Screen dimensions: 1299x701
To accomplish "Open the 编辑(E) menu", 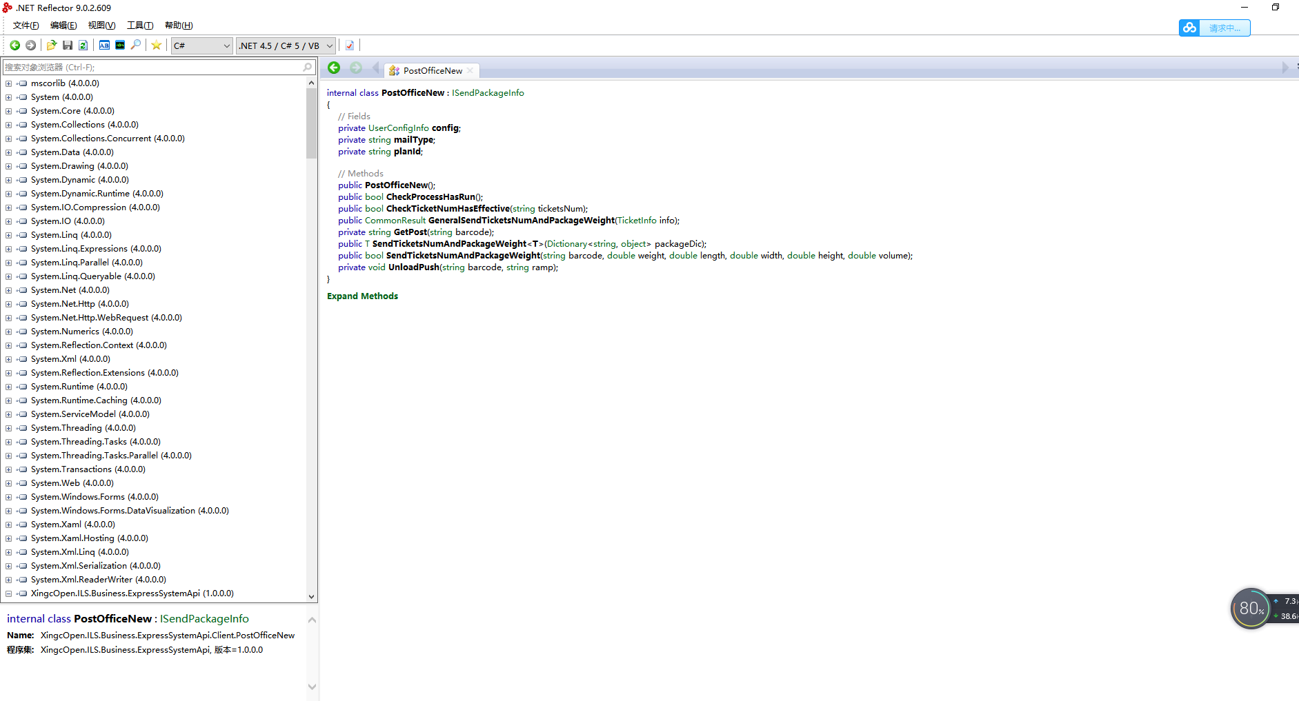I will point(63,26).
